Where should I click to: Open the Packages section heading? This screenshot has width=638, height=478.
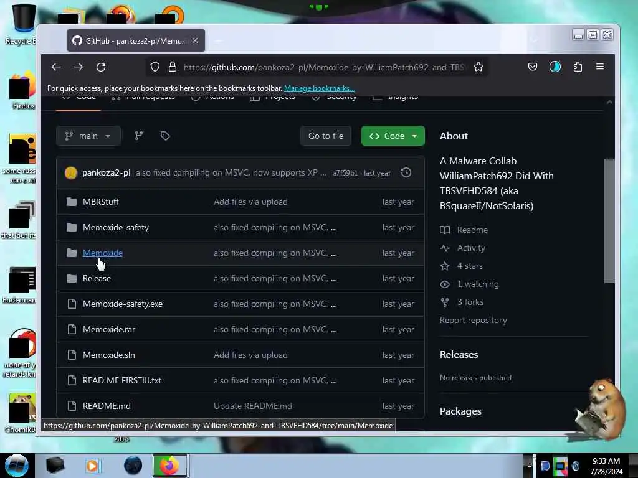coord(460,411)
